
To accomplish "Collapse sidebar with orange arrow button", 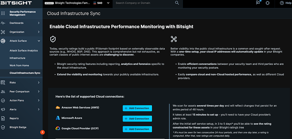I will 43,132.
